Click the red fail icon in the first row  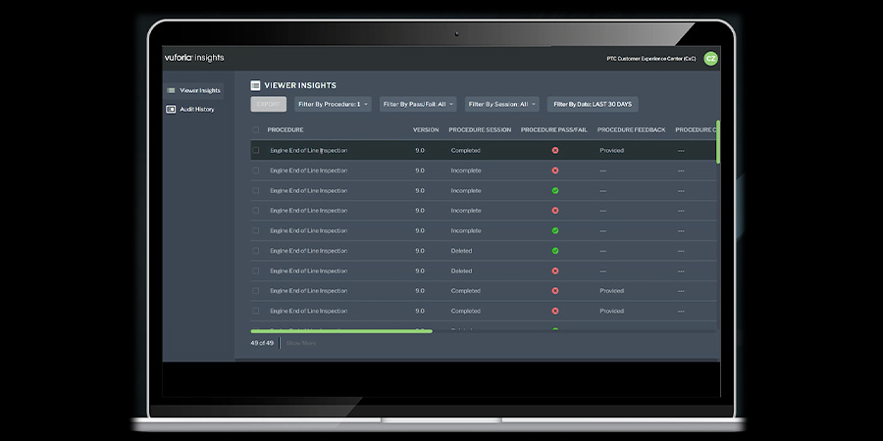555,150
